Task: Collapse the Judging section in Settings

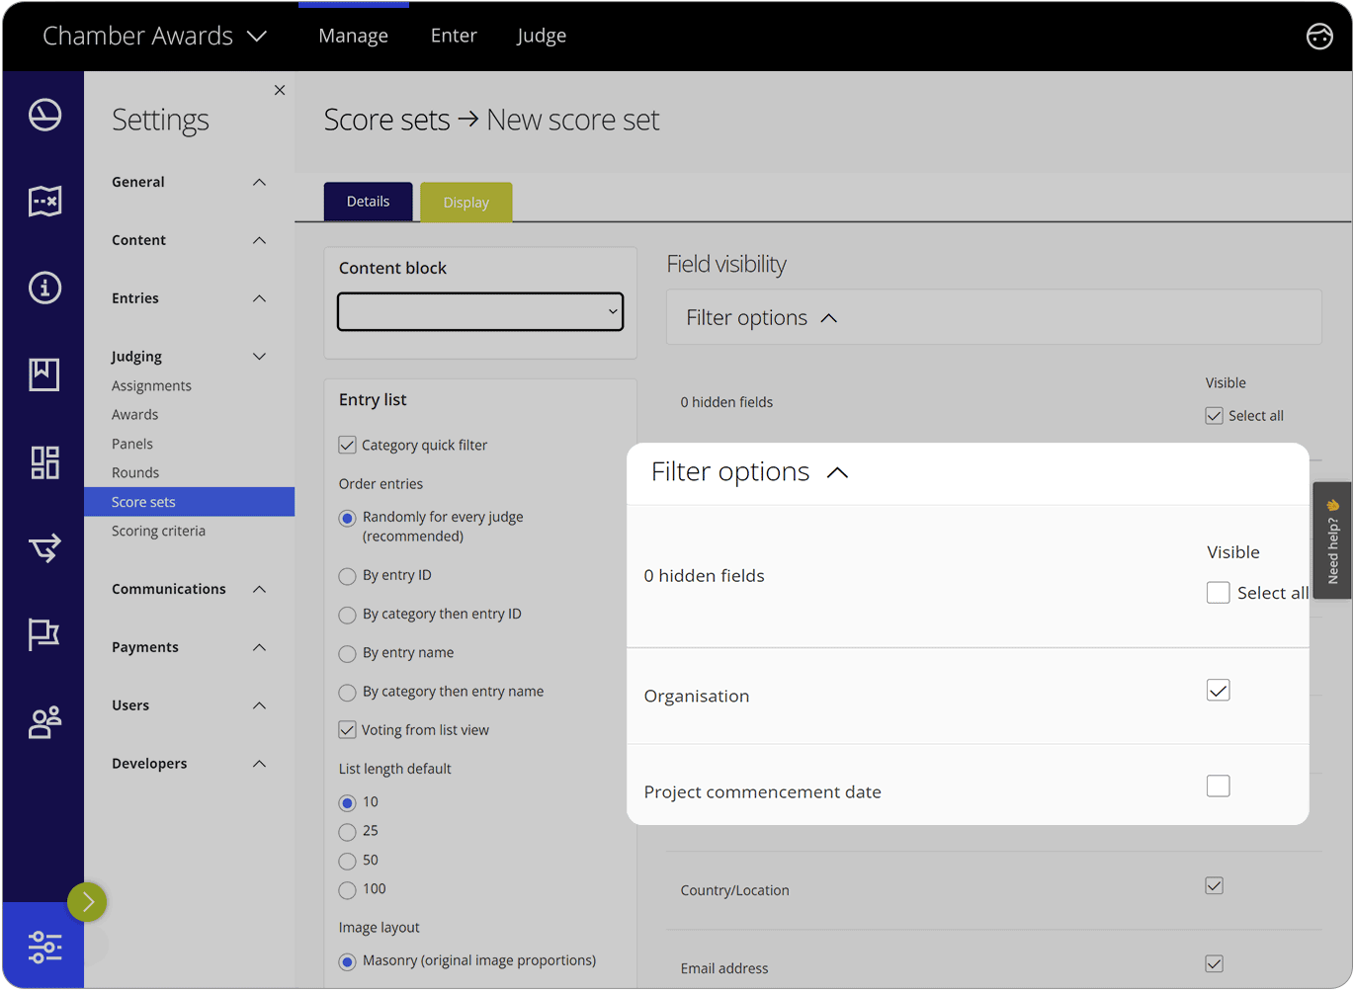Action: 259,356
